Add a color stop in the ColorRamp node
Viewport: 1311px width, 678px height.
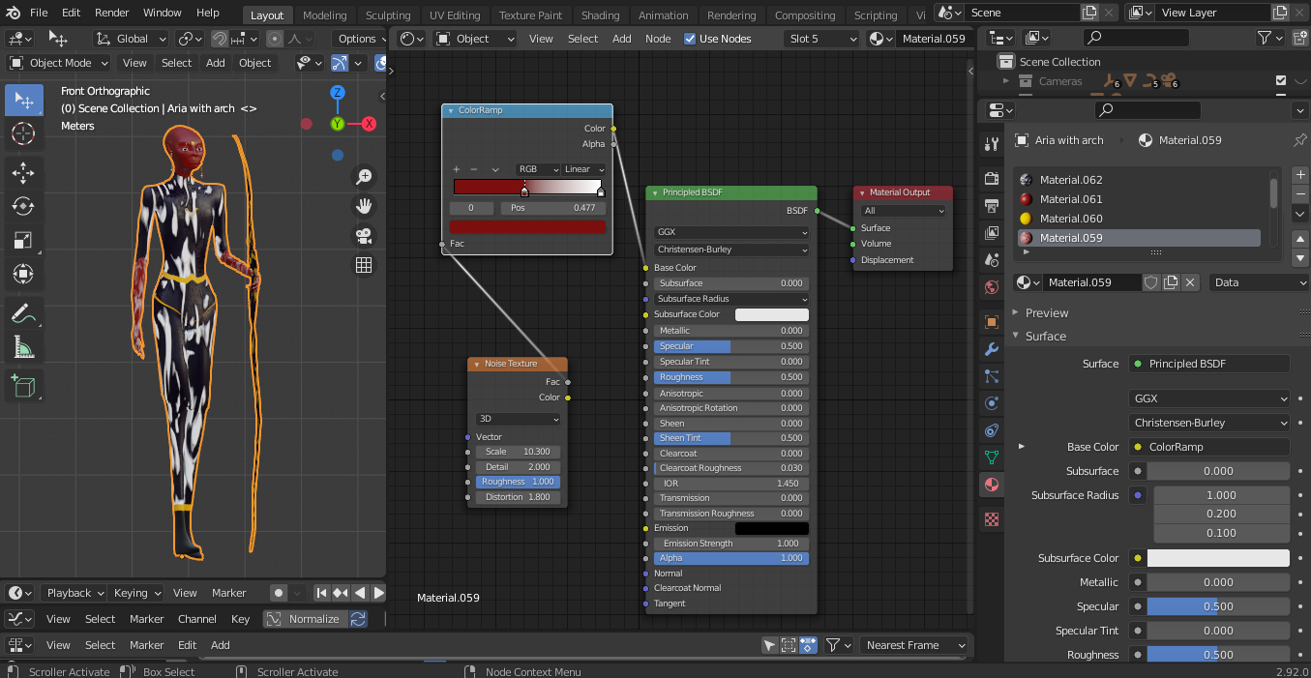pyautogui.click(x=457, y=169)
